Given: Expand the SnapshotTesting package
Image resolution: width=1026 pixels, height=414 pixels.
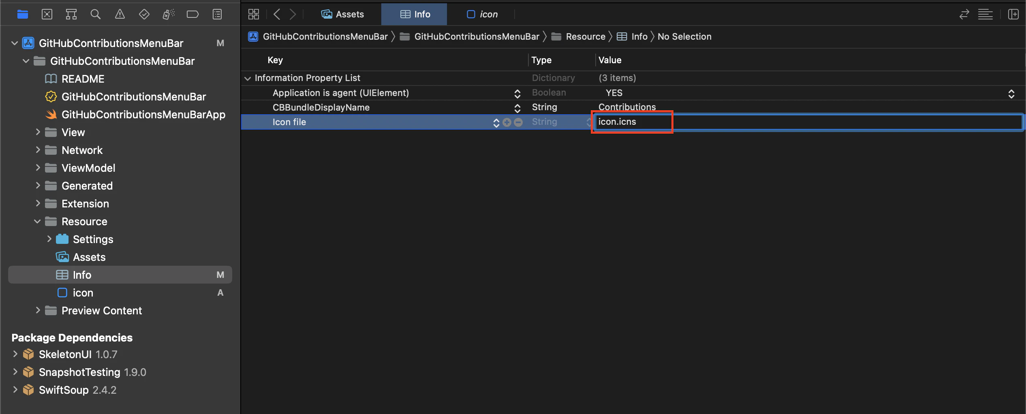Looking at the screenshot, I should [x=15, y=372].
